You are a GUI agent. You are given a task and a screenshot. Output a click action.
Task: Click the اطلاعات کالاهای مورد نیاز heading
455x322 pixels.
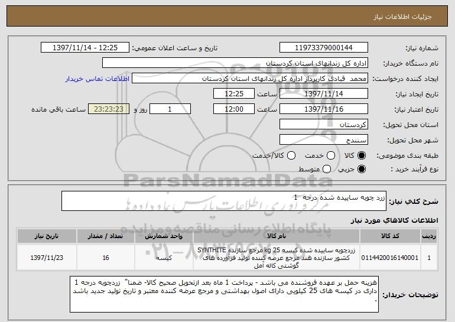coord(395,220)
